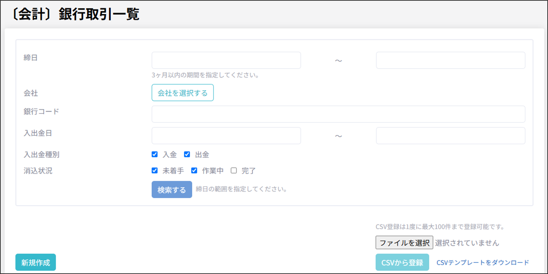Screen dimensions: 548x274
Task: Open the CSVテンプレートをダウンロード link
Action: [483, 263]
